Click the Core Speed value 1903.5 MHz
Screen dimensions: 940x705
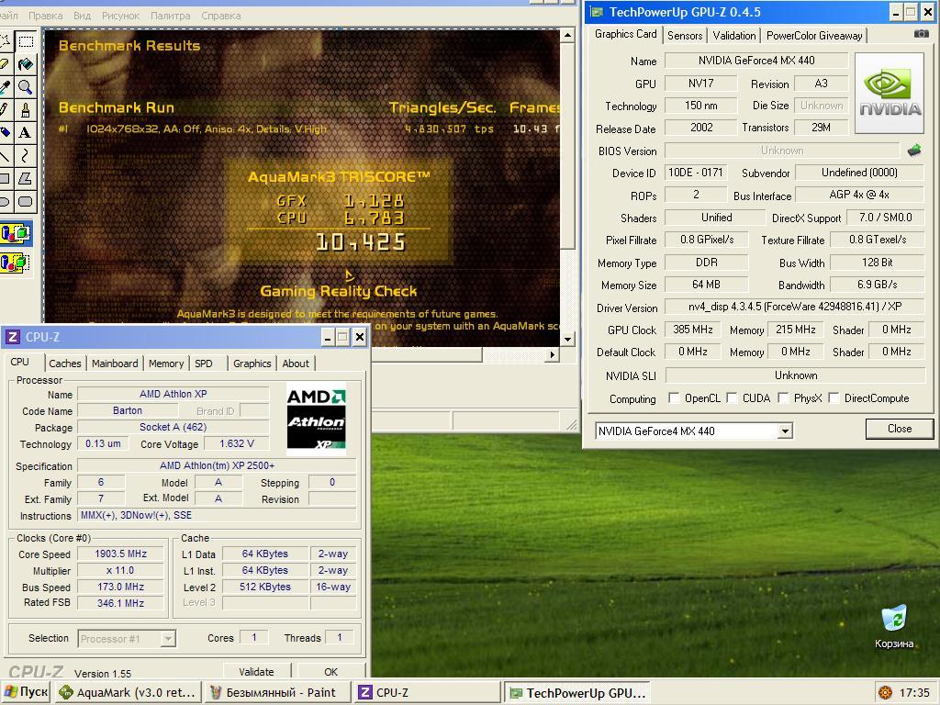click(x=120, y=554)
